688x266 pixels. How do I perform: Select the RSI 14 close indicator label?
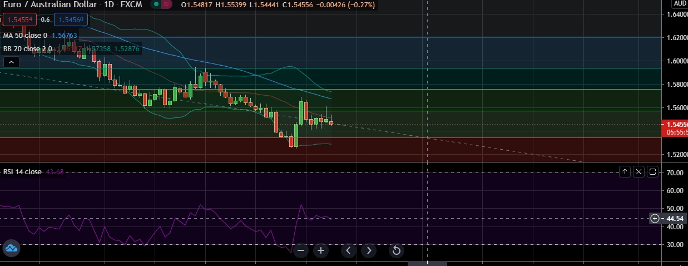[22, 172]
